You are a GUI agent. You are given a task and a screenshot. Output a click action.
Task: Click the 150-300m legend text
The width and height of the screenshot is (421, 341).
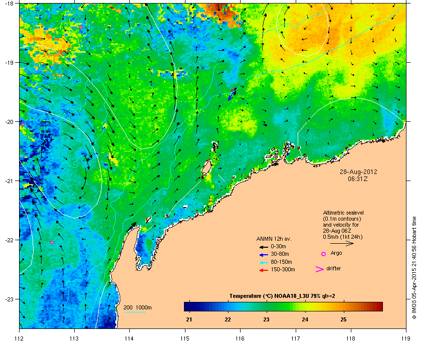click(x=283, y=269)
